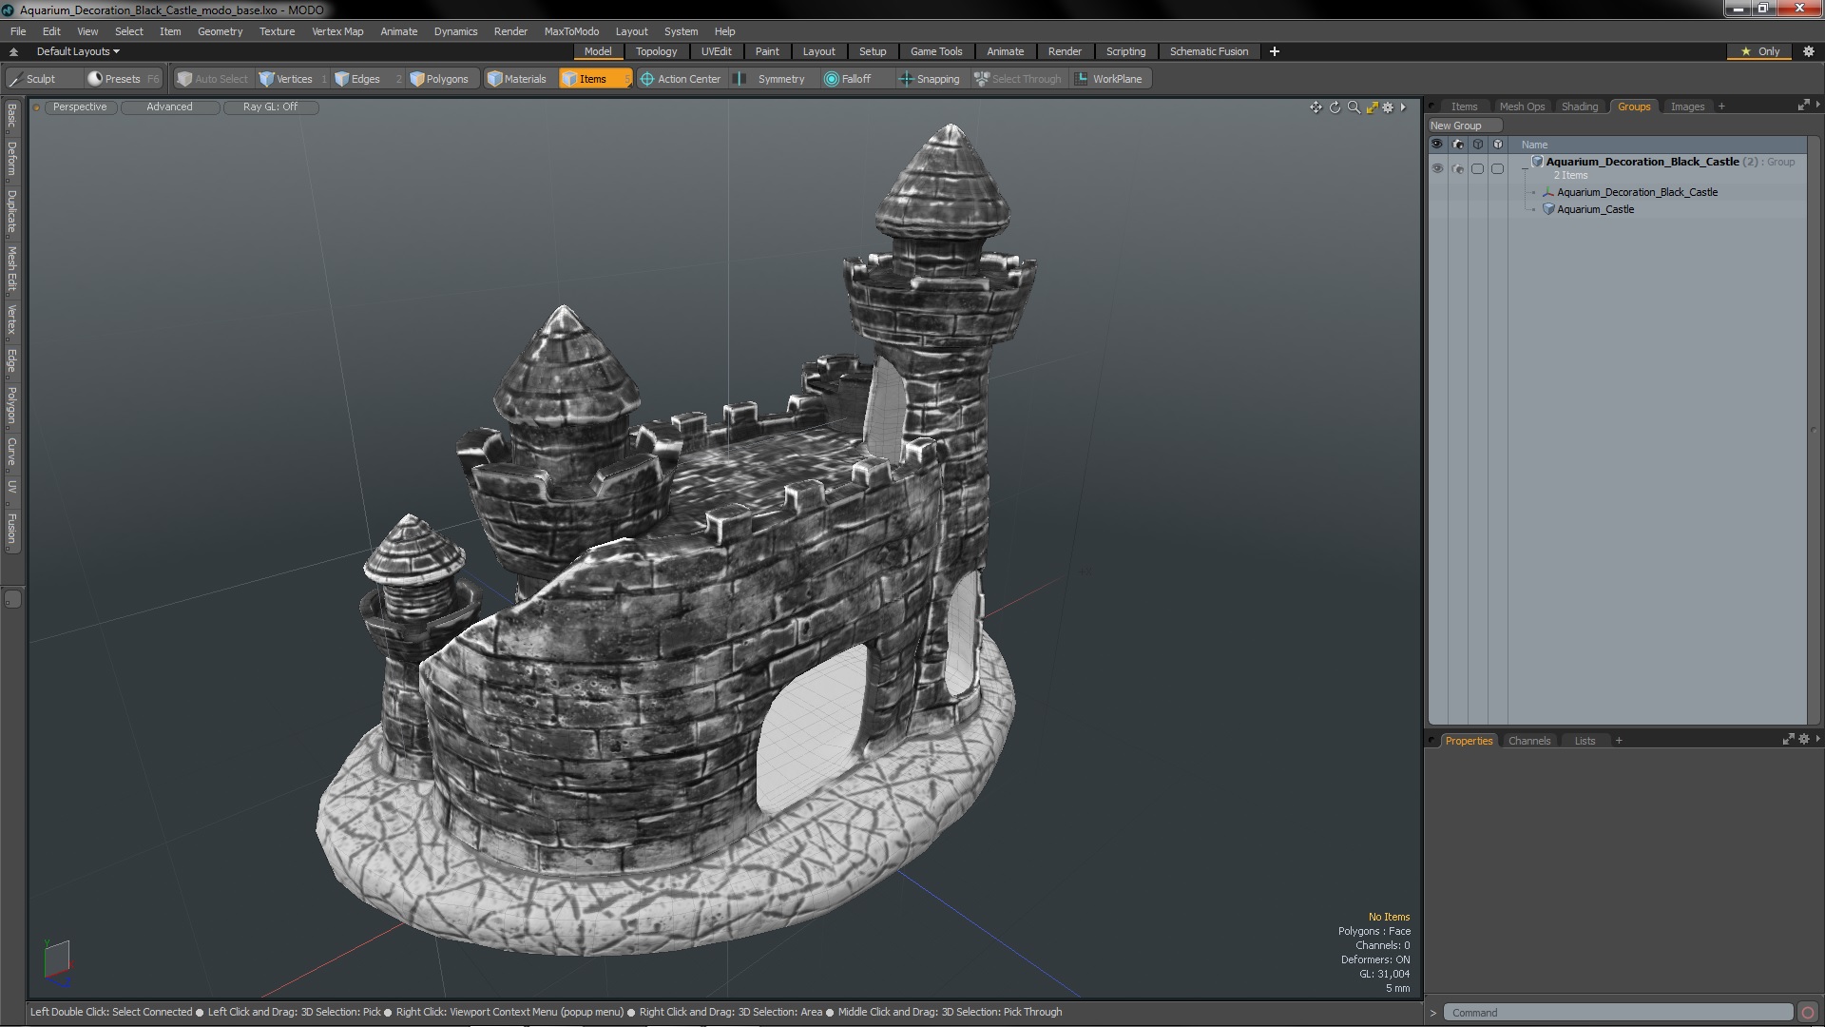The height and width of the screenshot is (1027, 1825).
Task: Select Polygons selection mode
Action: tap(439, 79)
